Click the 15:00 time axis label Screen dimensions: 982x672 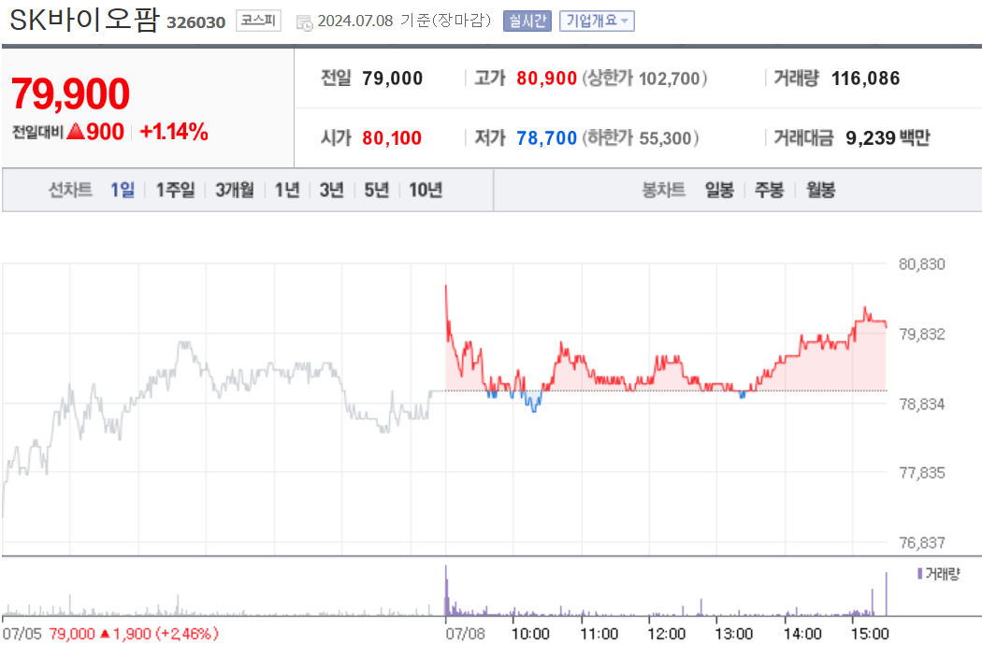(x=870, y=634)
